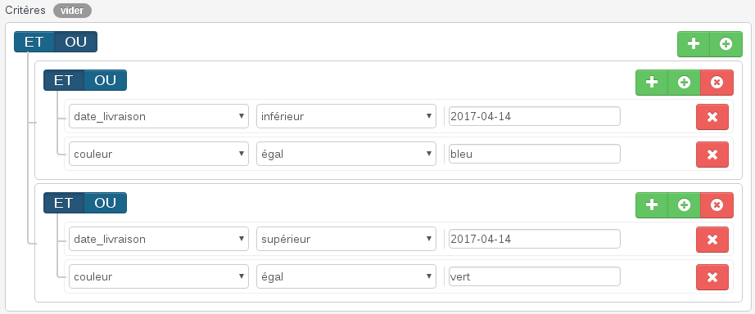This screenshot has height=314, width=755.
Task: Remove the couleur égal vert rule
Action: pos(712,277)
